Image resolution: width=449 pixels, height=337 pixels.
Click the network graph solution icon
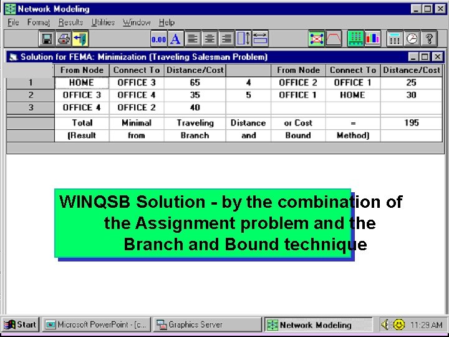[x=316, y=39]
